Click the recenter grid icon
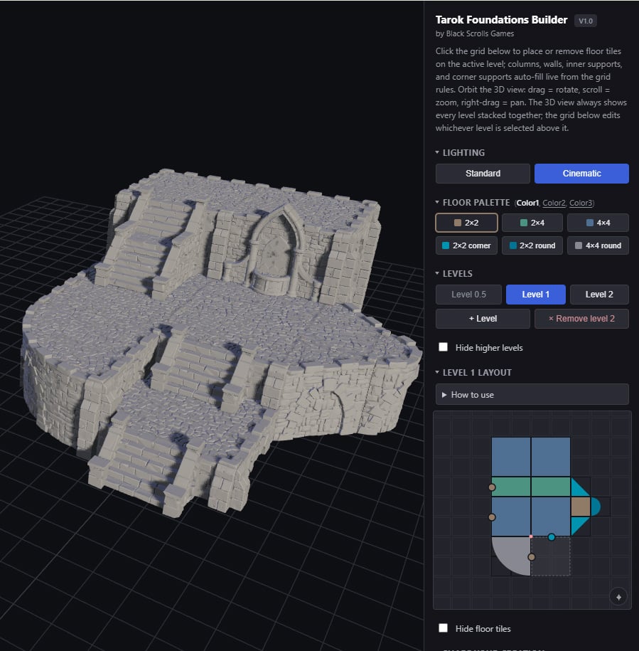The image size is (639, 651). pos(618,597)
